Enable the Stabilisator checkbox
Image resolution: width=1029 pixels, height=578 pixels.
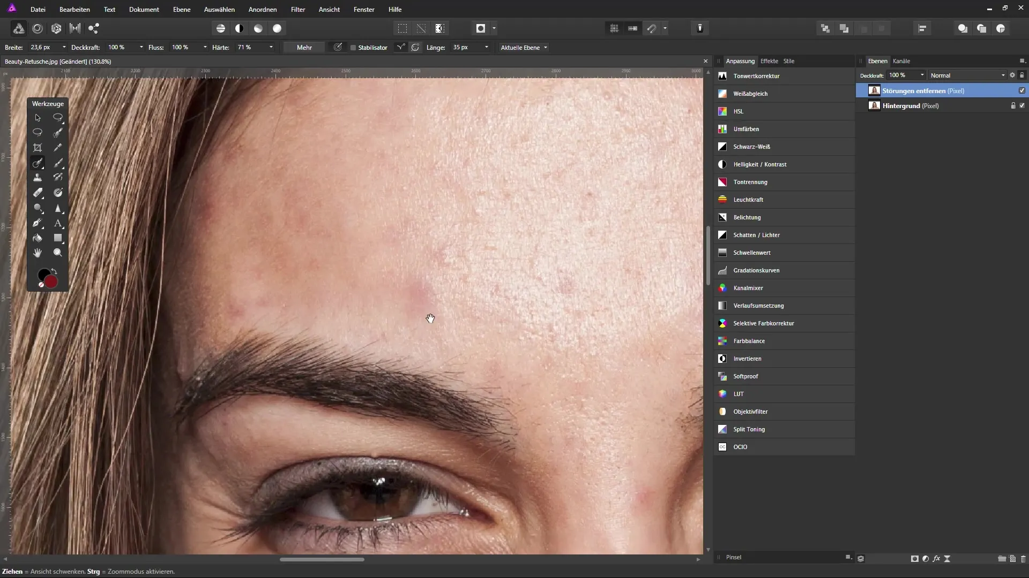pyautogui.click(x=353, y=48)
